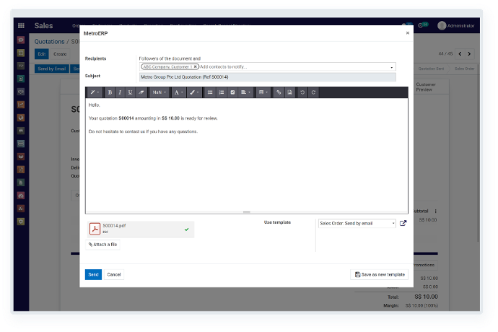Open the font color A dropdown
The image size is (498, 332).
(178, 92)
